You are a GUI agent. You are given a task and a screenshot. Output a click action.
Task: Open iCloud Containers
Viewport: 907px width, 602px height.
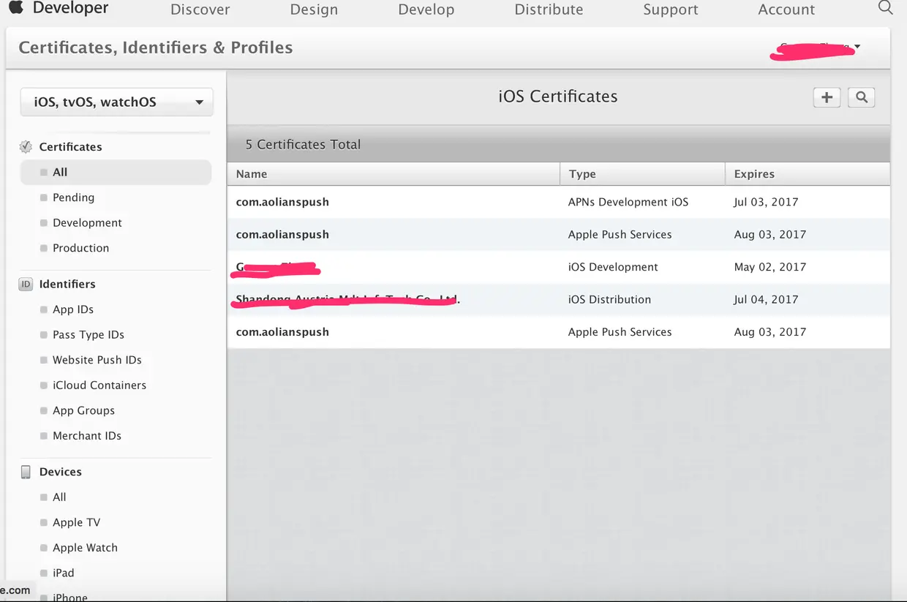point(99,385)
